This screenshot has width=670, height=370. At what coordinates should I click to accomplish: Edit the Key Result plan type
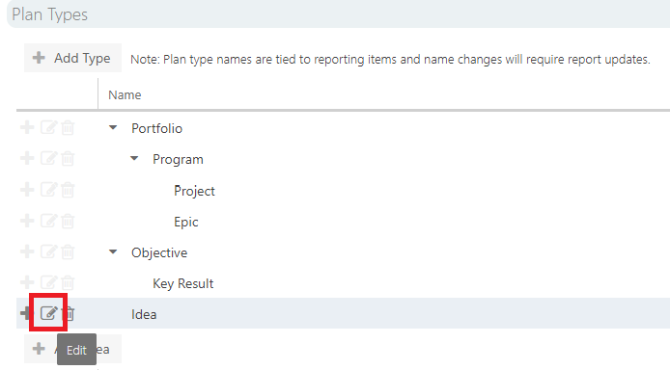pos(48,281)
